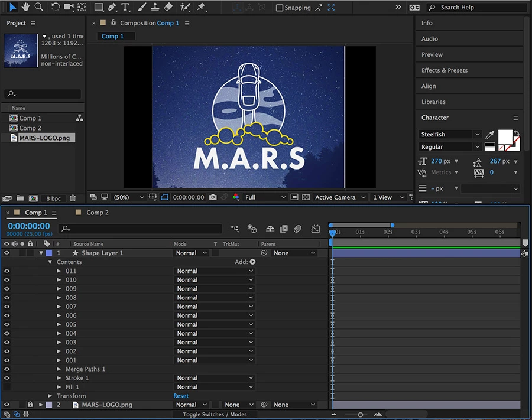Toggle transparency grid icon in viewer
This screenshot has height=420, width=532.
306,197
